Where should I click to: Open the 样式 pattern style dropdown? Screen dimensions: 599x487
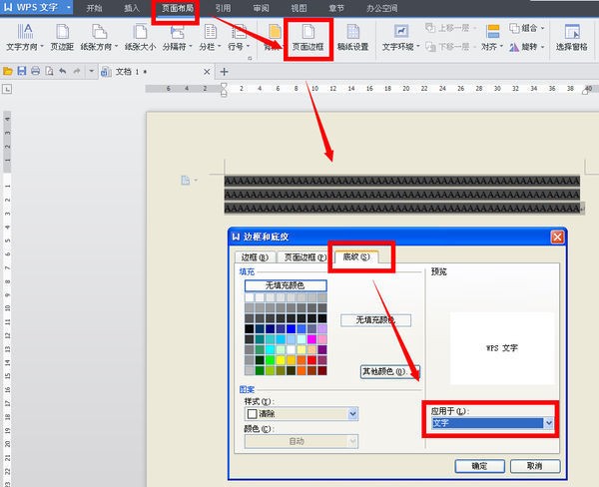click(353, 414)
